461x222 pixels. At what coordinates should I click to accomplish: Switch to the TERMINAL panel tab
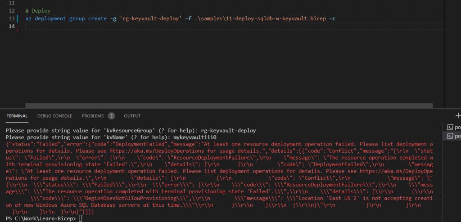(x=17, y=116)
